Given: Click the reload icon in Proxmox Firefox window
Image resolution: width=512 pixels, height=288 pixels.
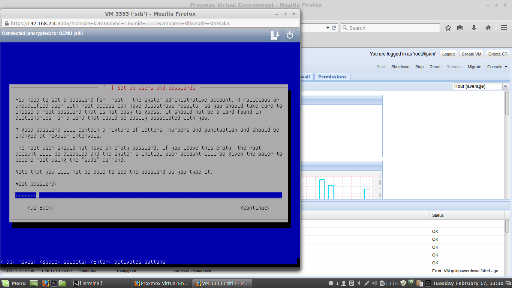Looking at the screenshot, I should point(334,28).
